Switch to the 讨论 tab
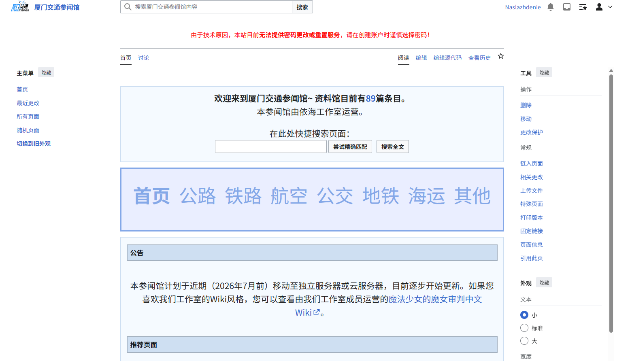 click(x=143, y=57)
